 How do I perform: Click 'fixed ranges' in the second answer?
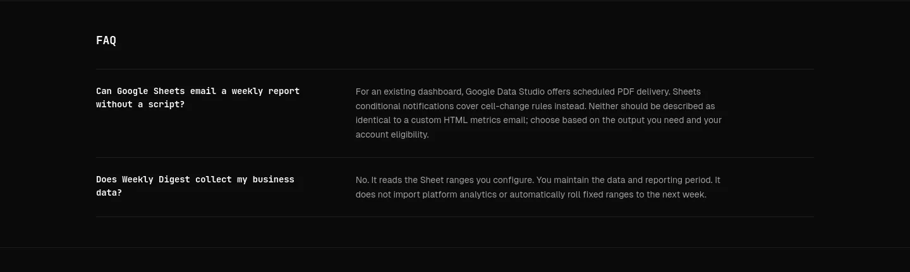click(609, 194)
